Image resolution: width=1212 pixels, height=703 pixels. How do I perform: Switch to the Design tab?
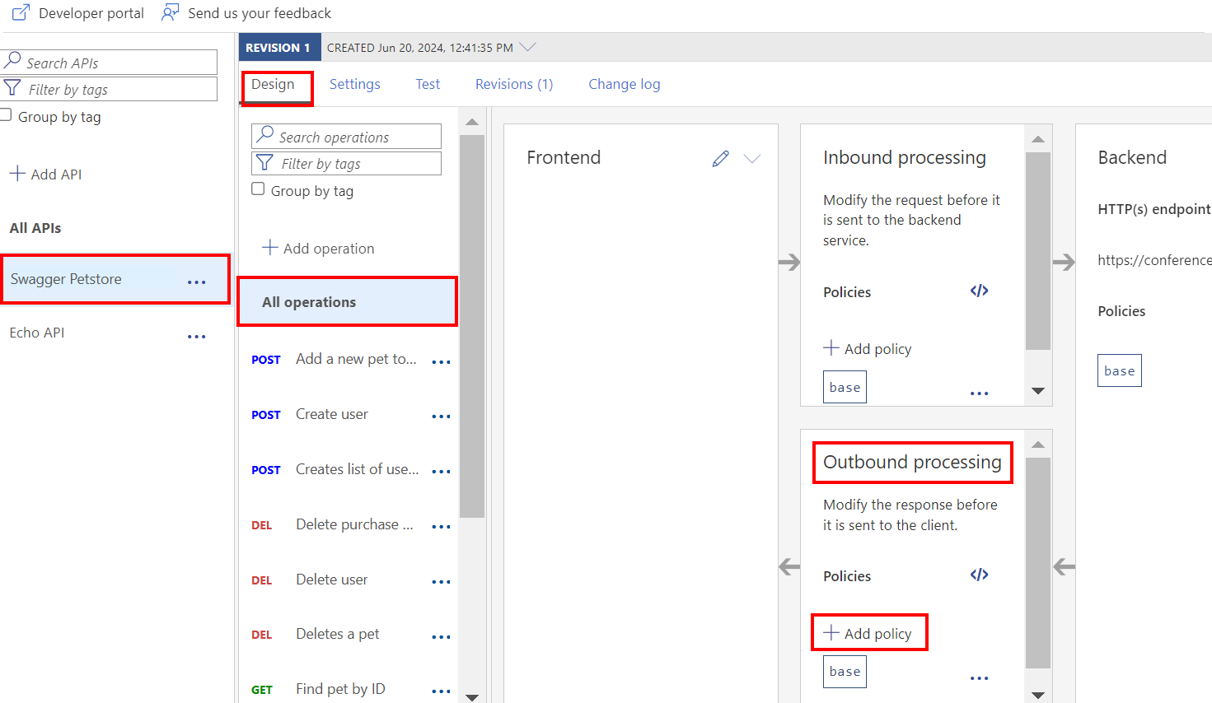click(x=273, y=84)
